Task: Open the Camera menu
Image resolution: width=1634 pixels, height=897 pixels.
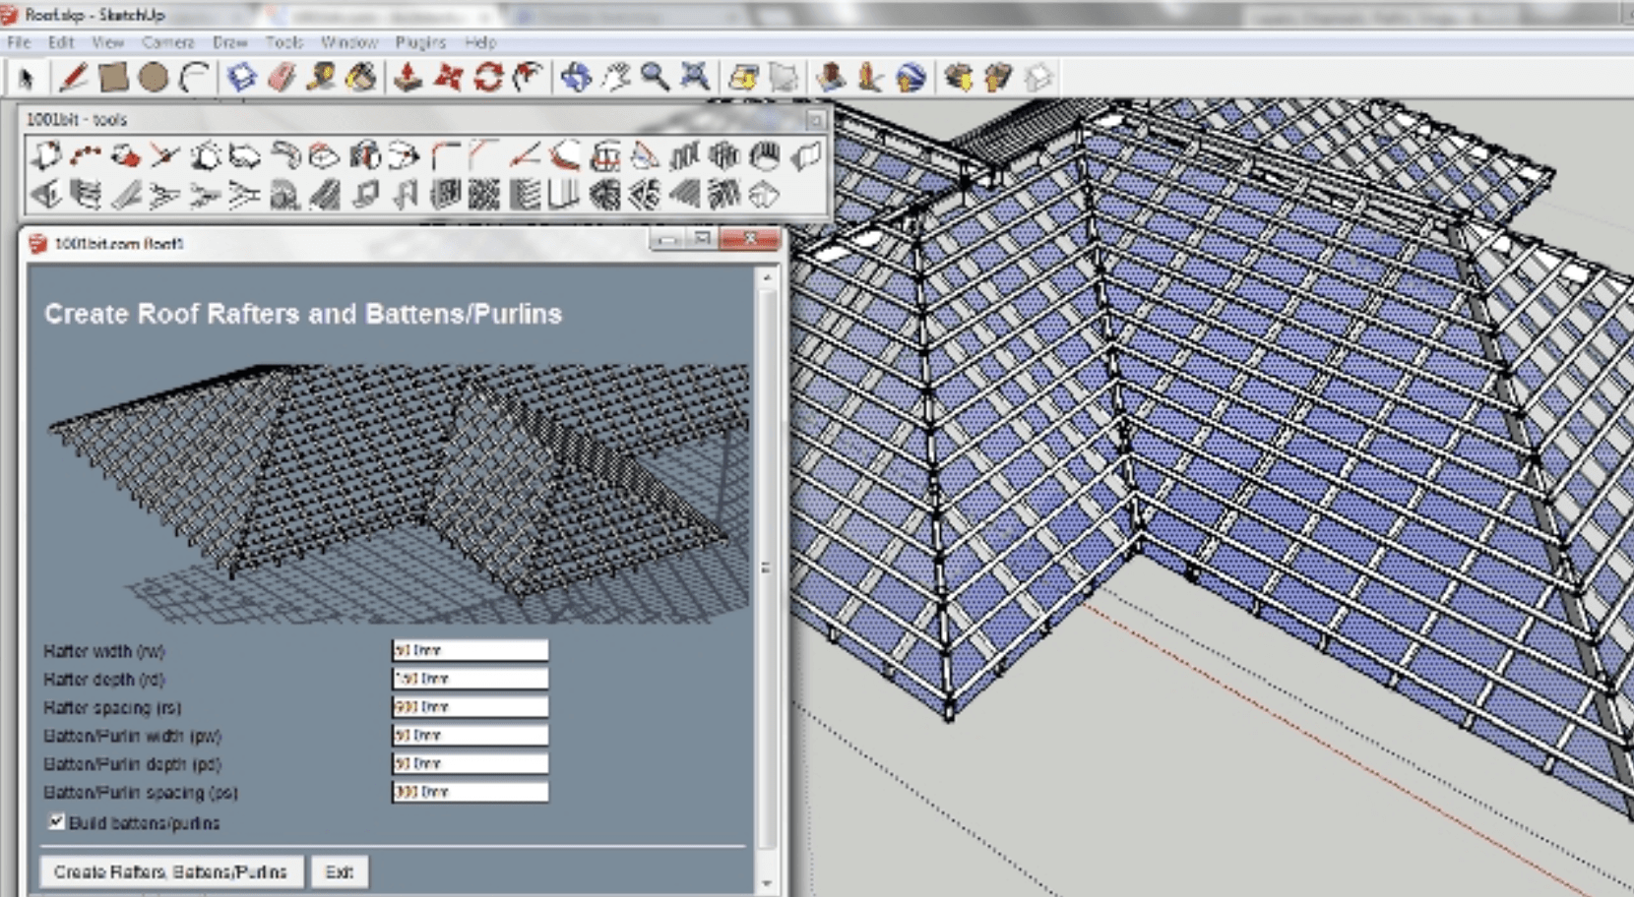Action: [x=167, y=42]
